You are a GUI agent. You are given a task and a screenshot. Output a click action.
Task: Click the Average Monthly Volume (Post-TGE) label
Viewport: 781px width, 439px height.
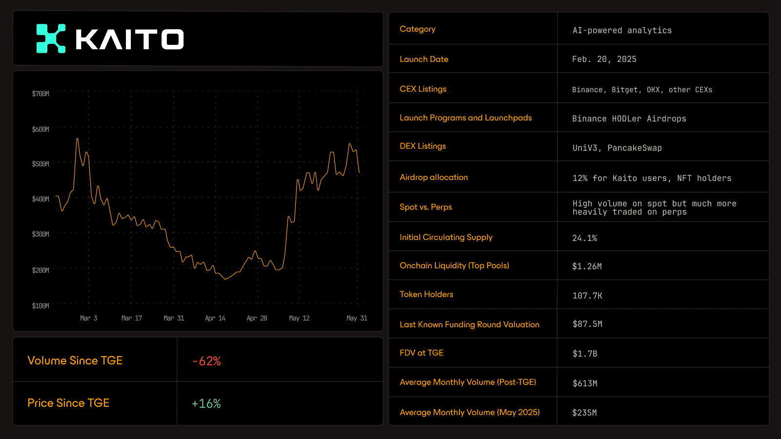468,382
